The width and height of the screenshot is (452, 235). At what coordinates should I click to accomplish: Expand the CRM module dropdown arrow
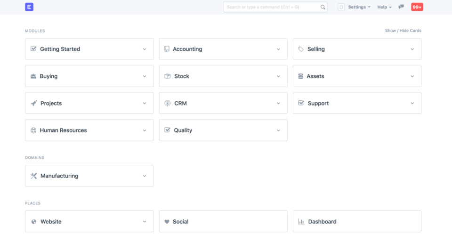[278, 103]
